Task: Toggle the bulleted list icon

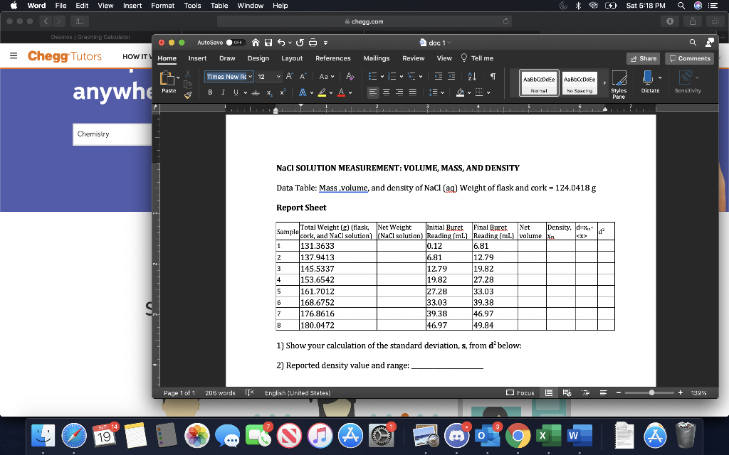Action: pos(372,76)
